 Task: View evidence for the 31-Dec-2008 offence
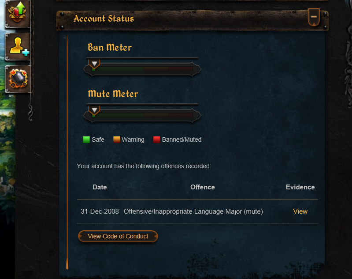click(300, 211)
